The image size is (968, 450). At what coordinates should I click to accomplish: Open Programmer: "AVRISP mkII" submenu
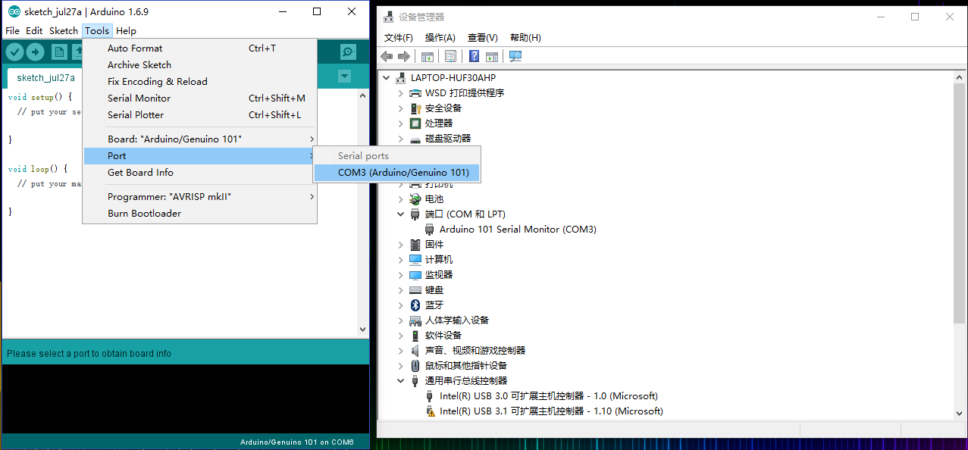tap(199, 196)
